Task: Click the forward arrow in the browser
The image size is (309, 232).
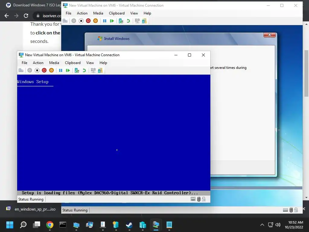Action: (16, 16)
